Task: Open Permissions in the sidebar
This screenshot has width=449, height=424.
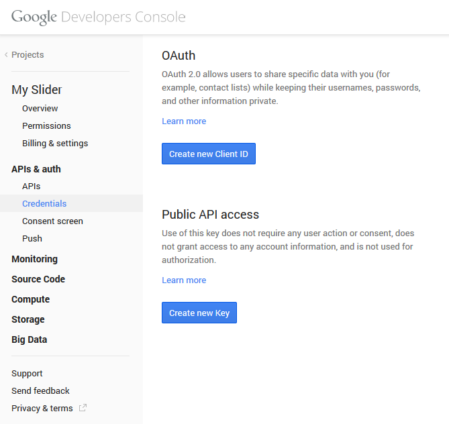Action: point(46,126)
